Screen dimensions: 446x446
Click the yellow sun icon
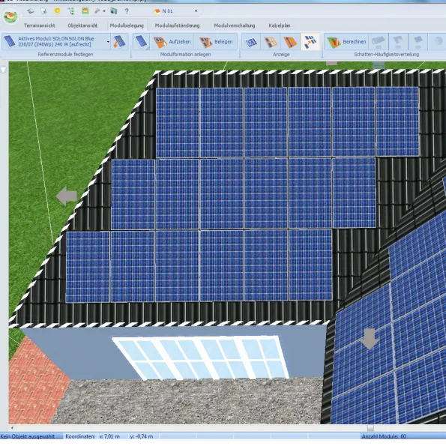[58, 10]
